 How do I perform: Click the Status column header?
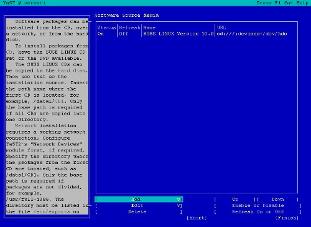coord(106,27)
